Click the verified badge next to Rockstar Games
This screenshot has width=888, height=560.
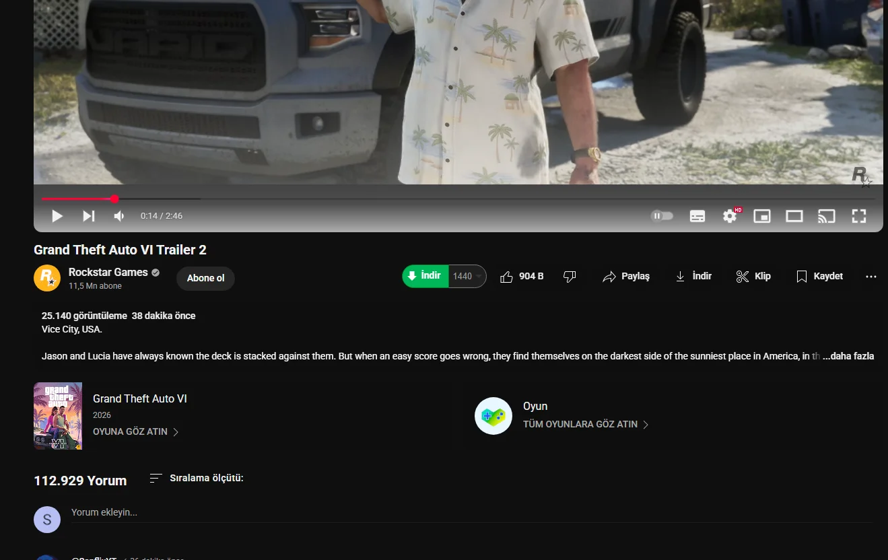point(156,273)
